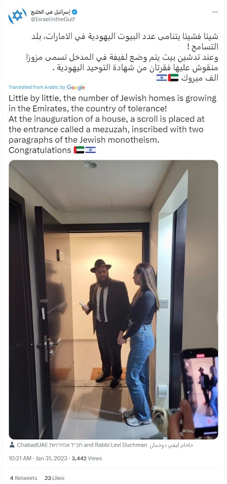Screen dimensions: 227x484
Task: Open the Arabic account display name
Action: click(53, 12)
